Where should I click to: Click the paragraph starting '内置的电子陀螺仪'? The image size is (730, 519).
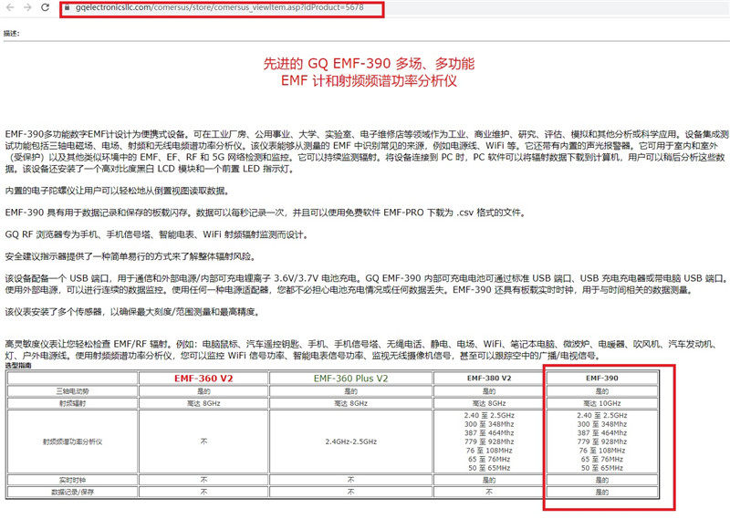click(118, 191)
